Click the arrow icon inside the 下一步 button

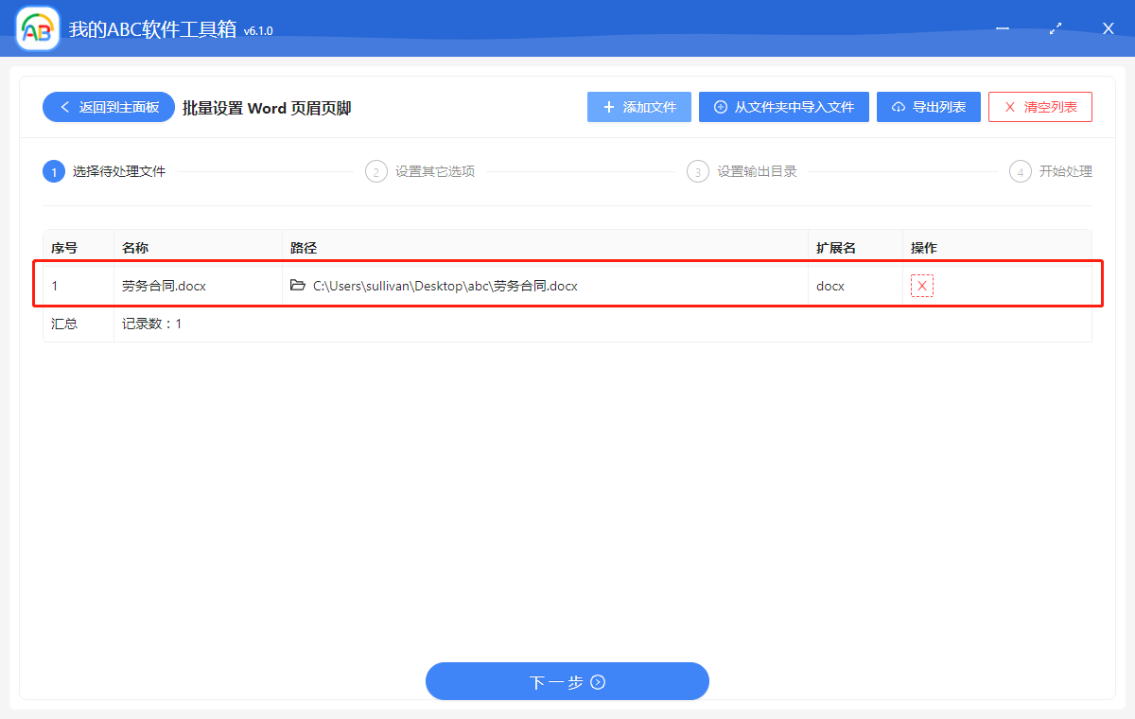pyautogui.click(x=595, y=681)
